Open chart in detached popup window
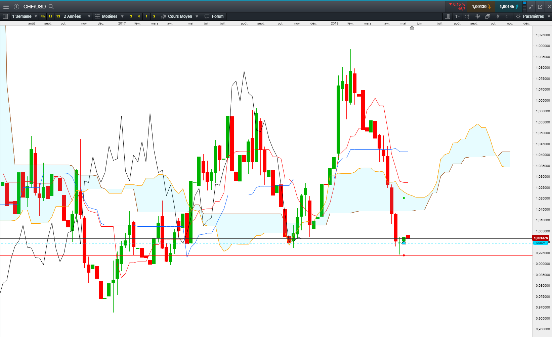552x337 pixels. (540, 7)
